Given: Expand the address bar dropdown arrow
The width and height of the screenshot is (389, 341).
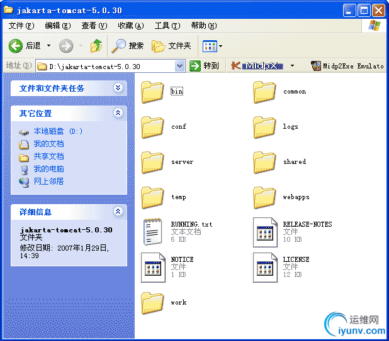Looking at the screenshot, I should click(179, 66).
